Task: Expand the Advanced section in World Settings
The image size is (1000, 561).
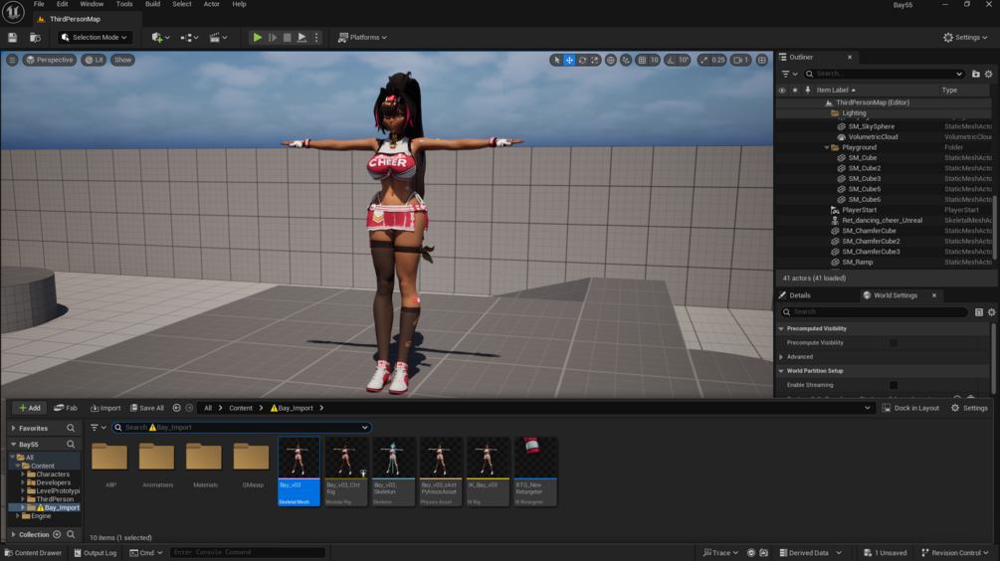Action: (781, 357)
